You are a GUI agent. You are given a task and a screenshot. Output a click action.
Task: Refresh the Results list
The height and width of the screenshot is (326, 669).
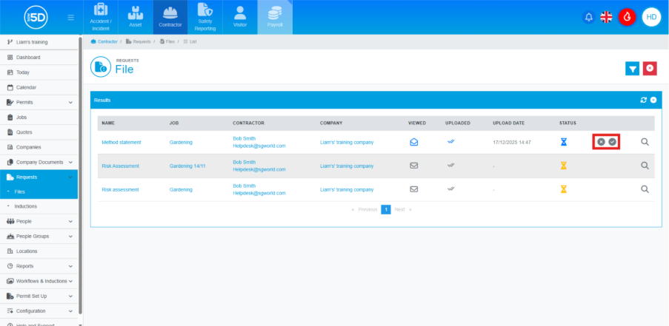[644, 100]
